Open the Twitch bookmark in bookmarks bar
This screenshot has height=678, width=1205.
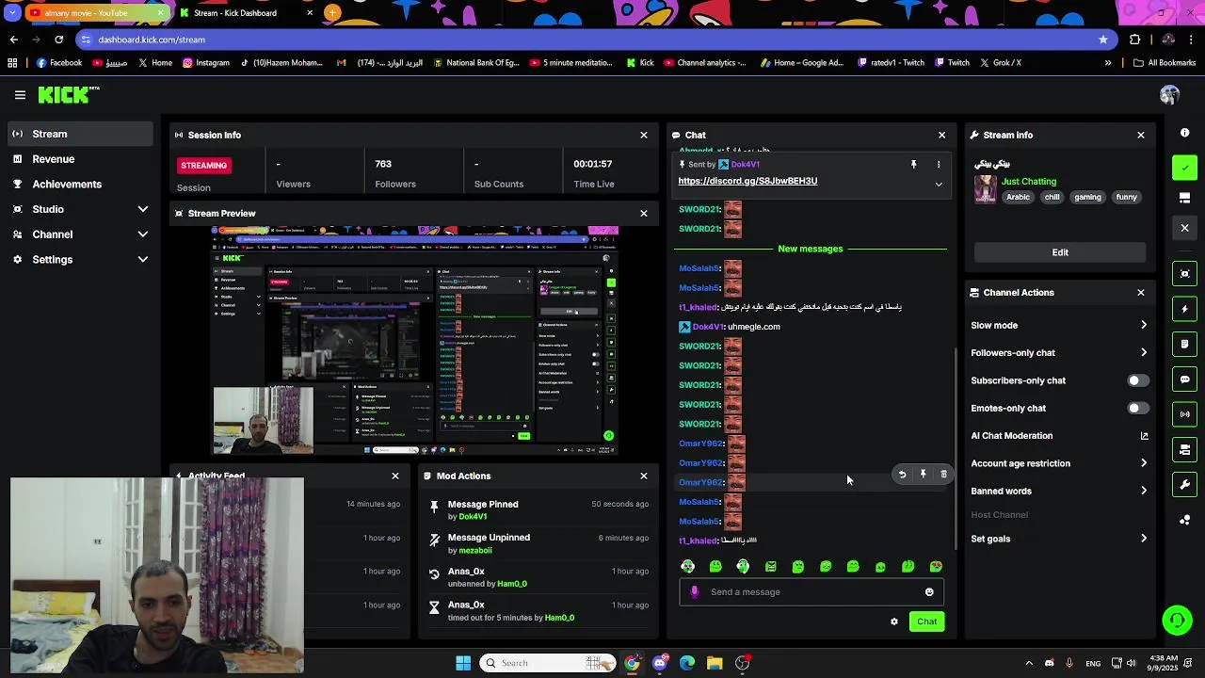coord(951,63)
